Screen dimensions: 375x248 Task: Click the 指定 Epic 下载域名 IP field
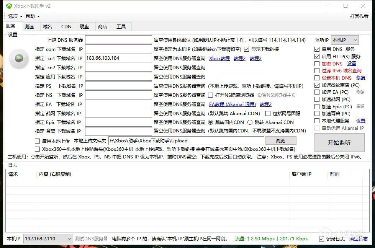[x=118, y=122]
